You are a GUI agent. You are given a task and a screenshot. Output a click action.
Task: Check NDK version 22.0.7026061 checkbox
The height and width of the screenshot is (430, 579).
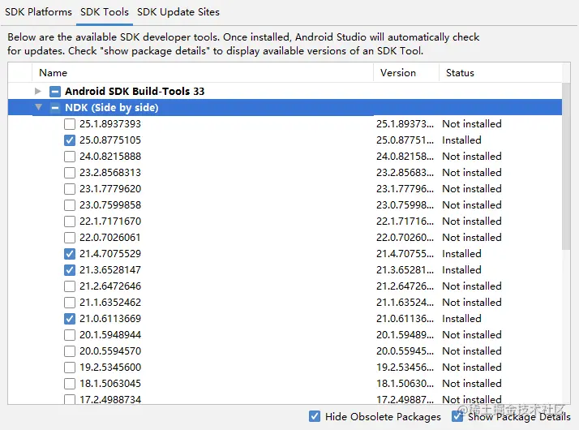point(70,238)
